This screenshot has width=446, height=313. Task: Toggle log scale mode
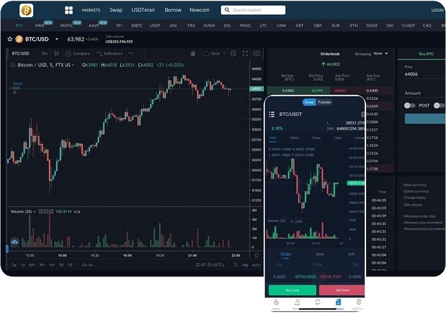click(x=245, y=265)
